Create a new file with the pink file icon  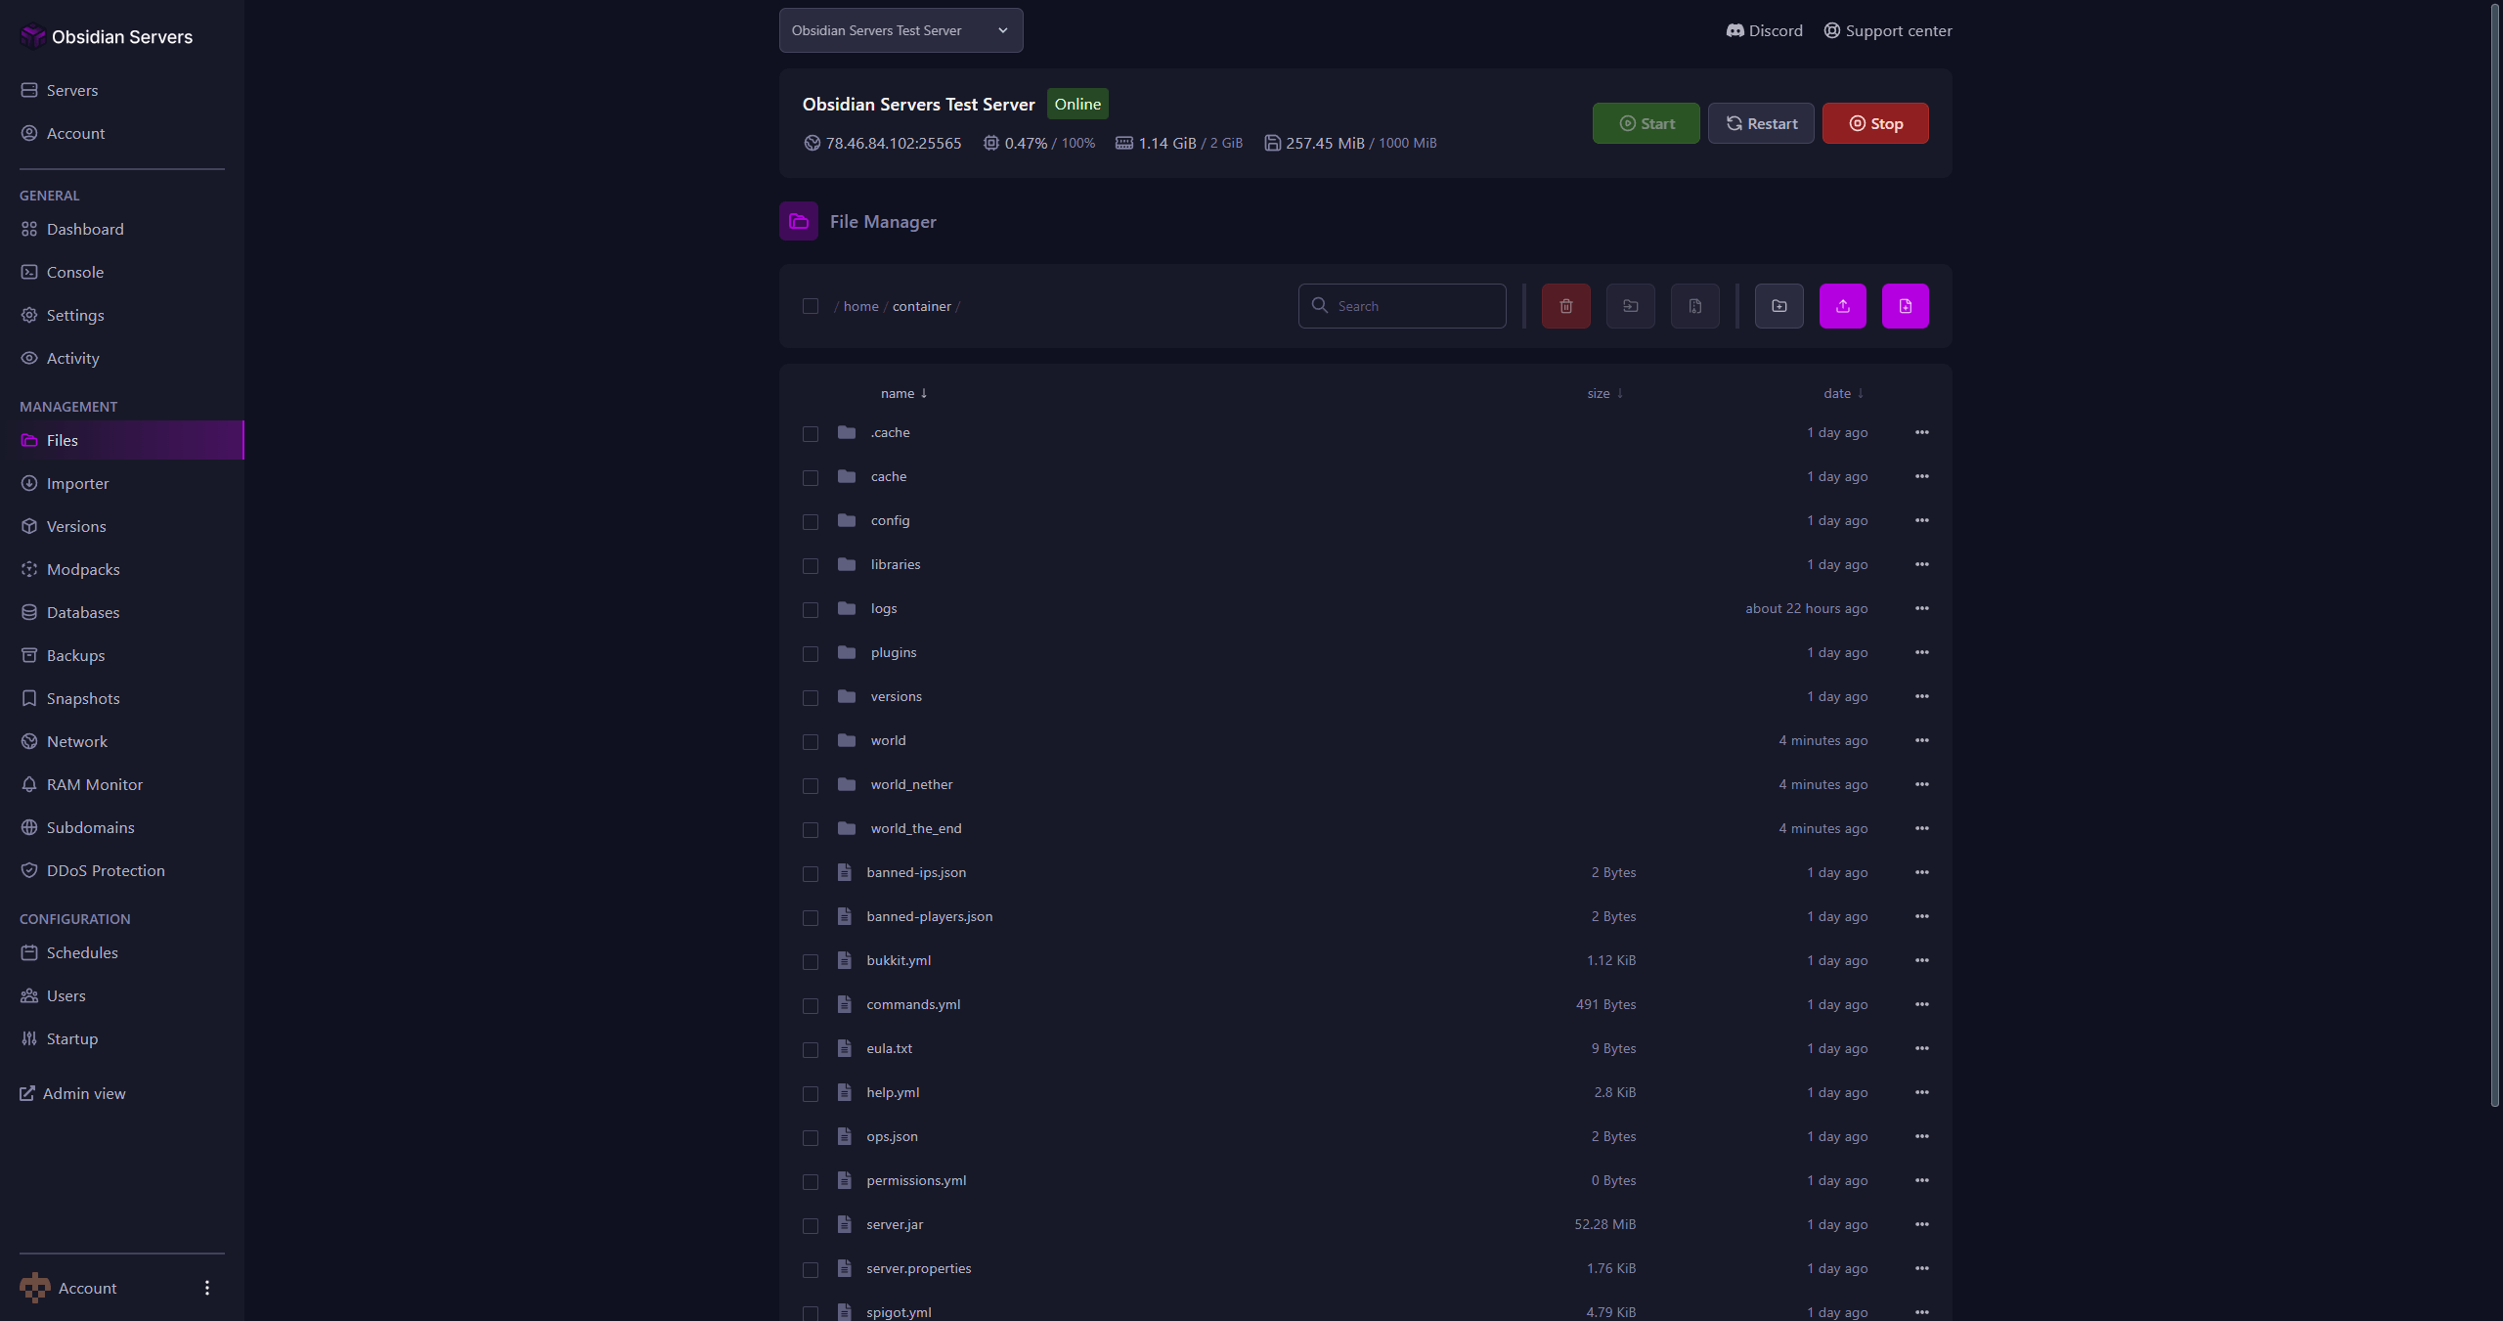pos(1906,306)
